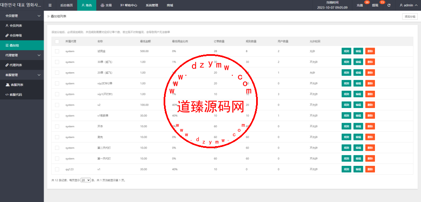
Task: Open 客服列表 in the sidebar
Action: [22, 85]
